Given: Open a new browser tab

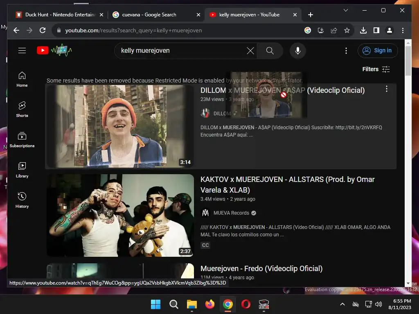Looking at the screenshot, I should [x=310, y=15].
